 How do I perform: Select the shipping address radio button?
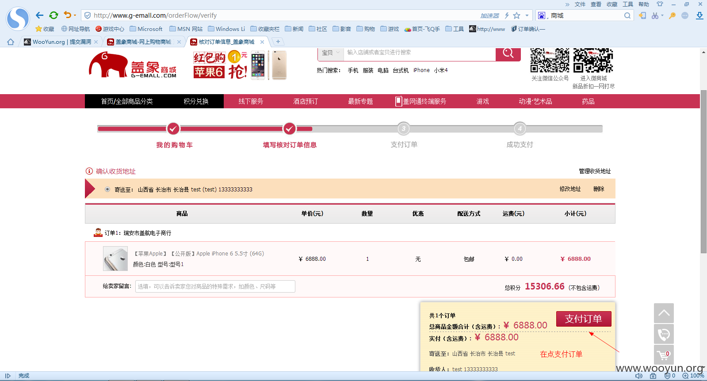pos(107,189)
